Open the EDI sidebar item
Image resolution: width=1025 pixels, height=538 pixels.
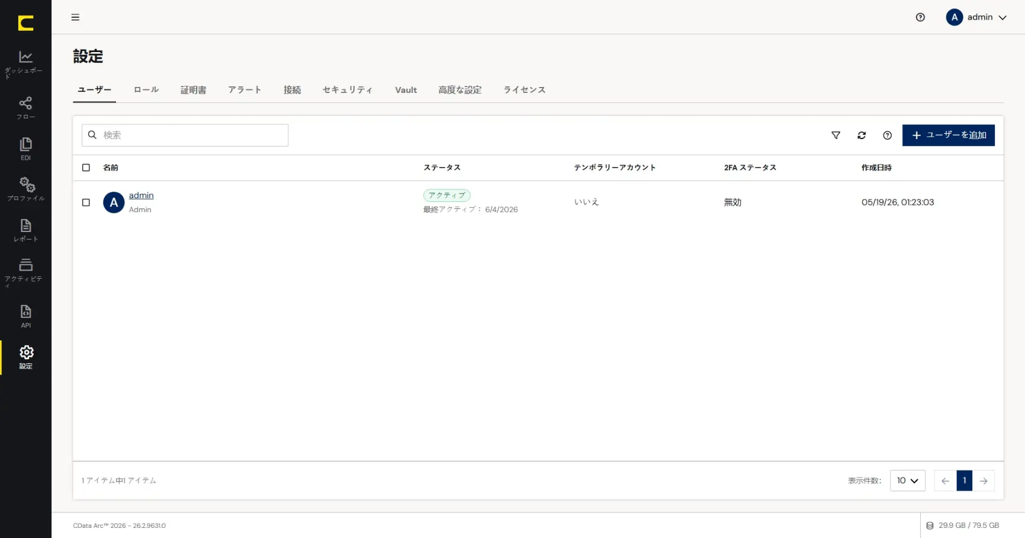tap(25, 149)
